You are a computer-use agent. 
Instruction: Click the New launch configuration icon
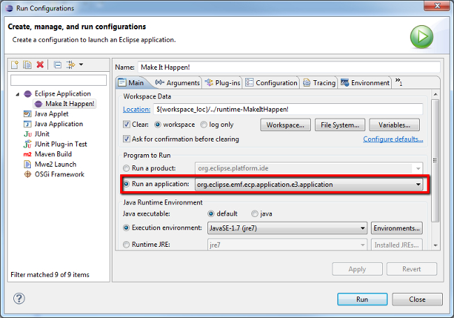coord(15,64)
